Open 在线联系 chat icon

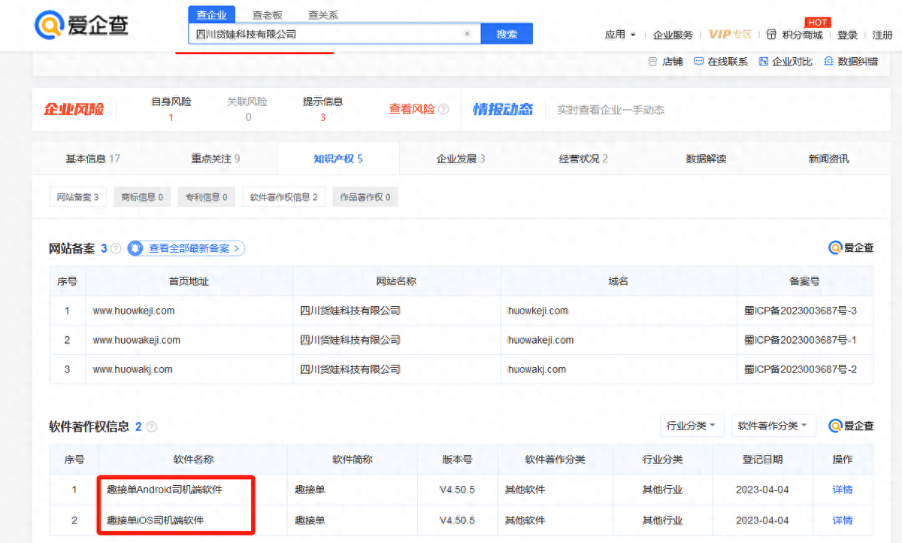pos(698,62)
